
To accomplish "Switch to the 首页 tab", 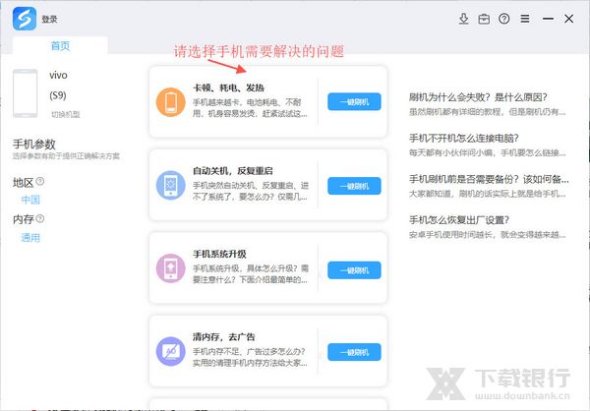I will tap(60, 46).
